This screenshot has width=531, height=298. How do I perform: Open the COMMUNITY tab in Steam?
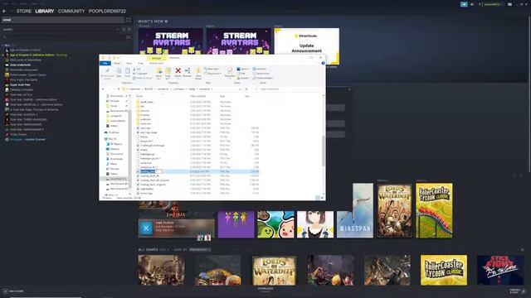(x=71, y=11)
